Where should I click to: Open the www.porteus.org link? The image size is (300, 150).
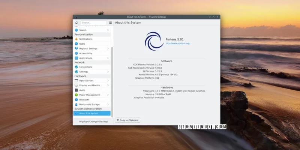[x=177, y=43]
